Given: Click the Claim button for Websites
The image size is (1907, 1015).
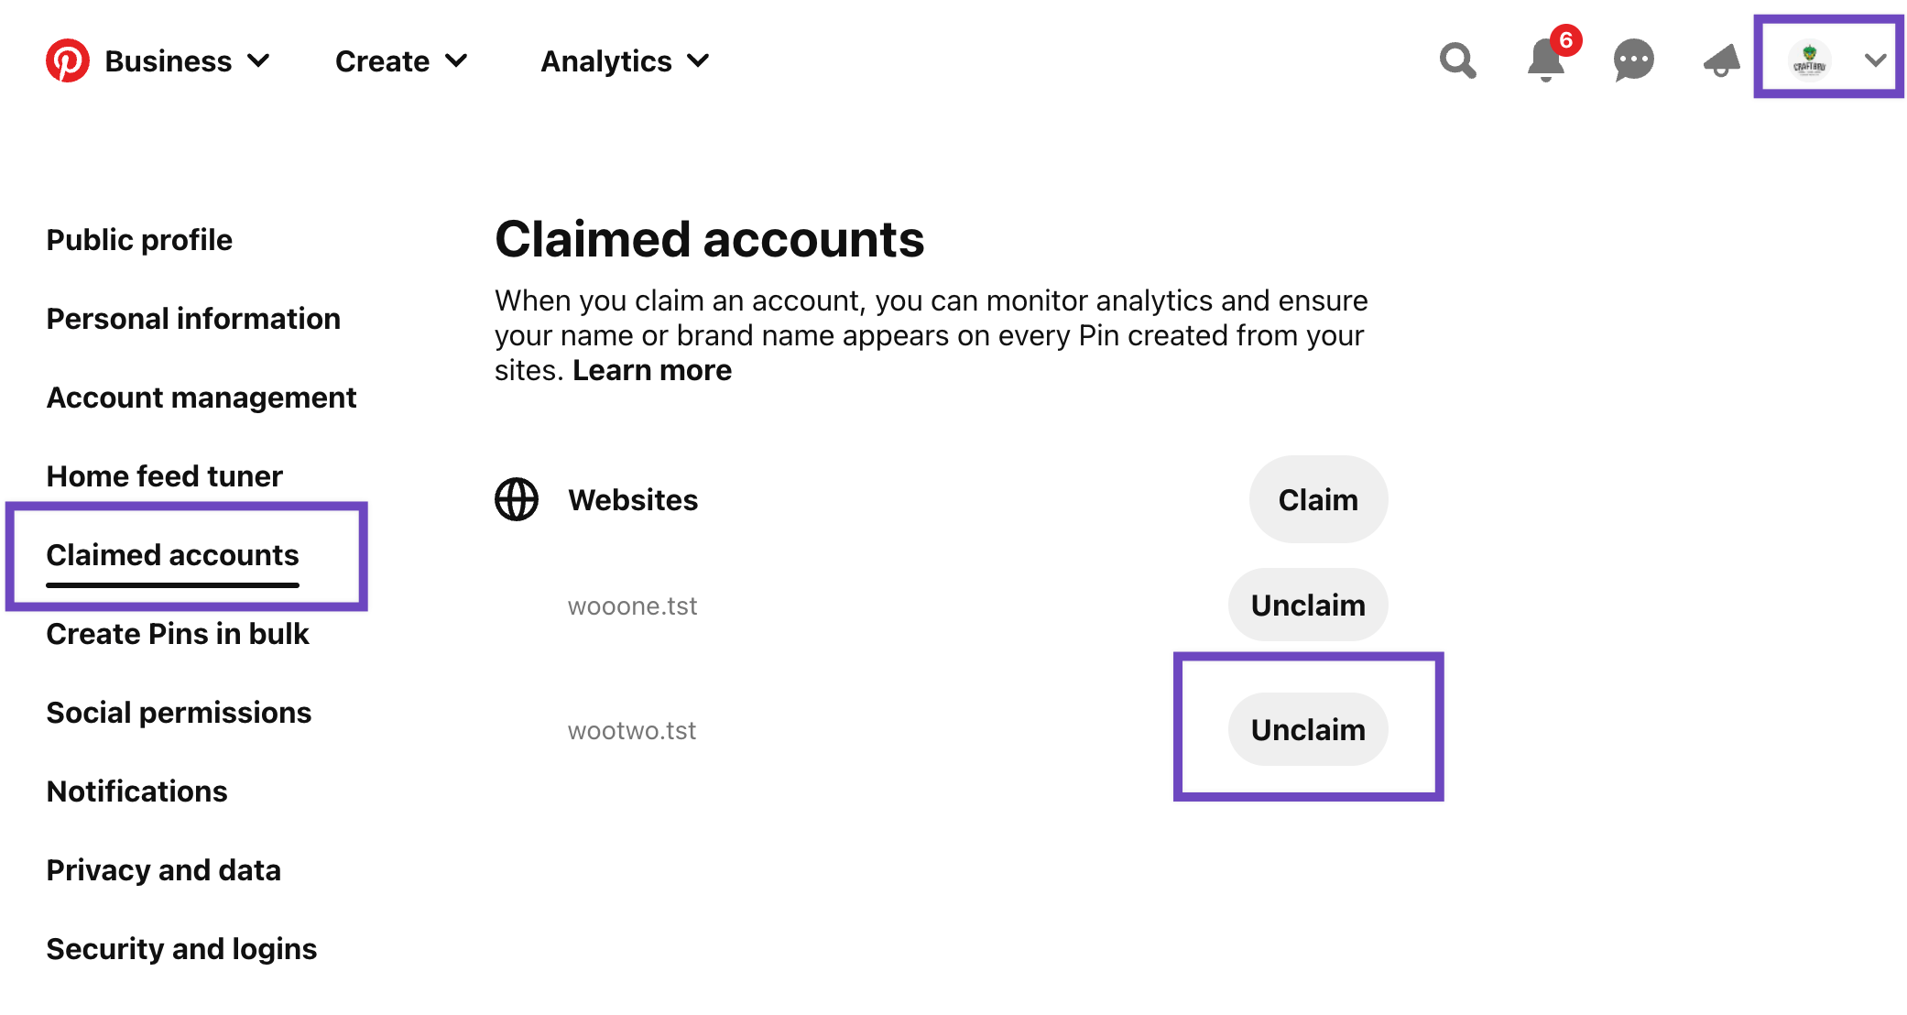Looking at the screenshot, I should click(x=1317, y=499).
